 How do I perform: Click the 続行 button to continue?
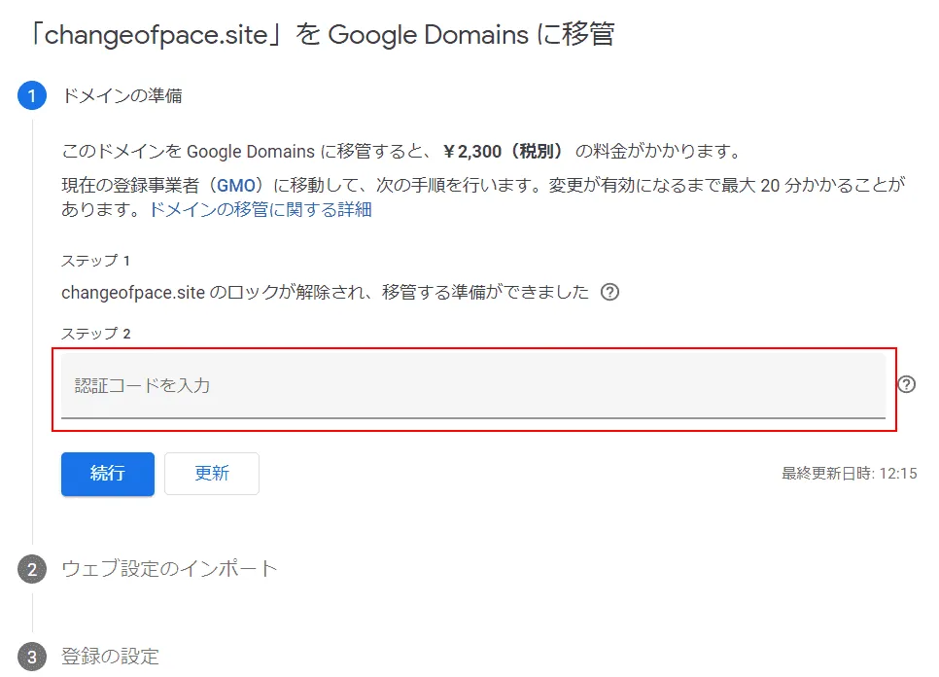tap(107, 474)
